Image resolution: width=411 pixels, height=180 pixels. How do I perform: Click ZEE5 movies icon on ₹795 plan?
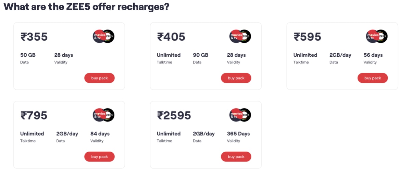point(103,115)
